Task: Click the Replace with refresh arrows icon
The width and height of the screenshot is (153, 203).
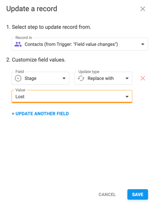Action: [81, 78]
